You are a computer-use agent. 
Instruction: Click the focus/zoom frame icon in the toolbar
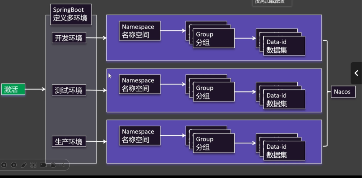[34, 165]
